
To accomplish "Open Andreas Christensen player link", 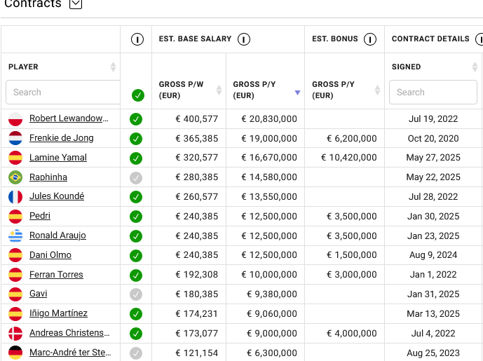I will coord(69,333).
